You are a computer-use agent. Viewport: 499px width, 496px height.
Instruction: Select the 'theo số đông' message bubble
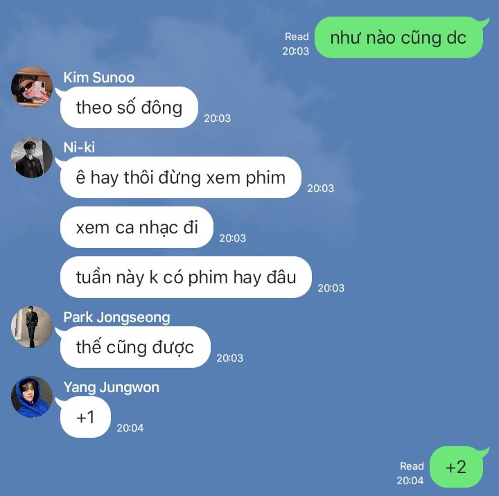(129, 107)
